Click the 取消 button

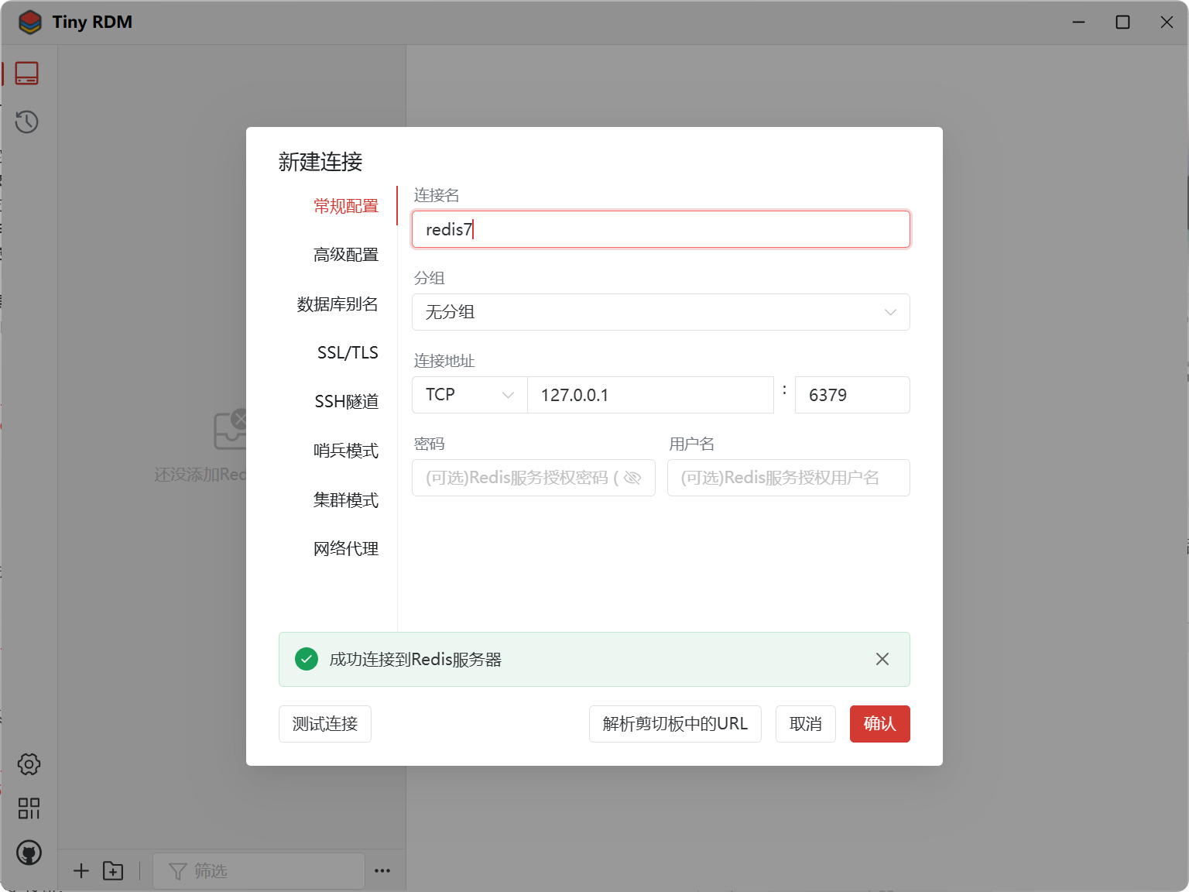pos(806,724)
